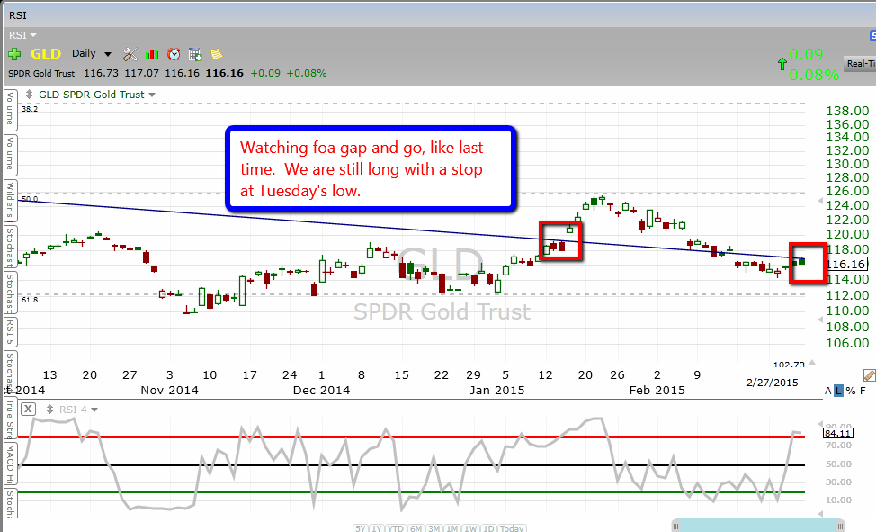Select the Wilder's side tab
The image size is (876, 532).
point(10,200)
